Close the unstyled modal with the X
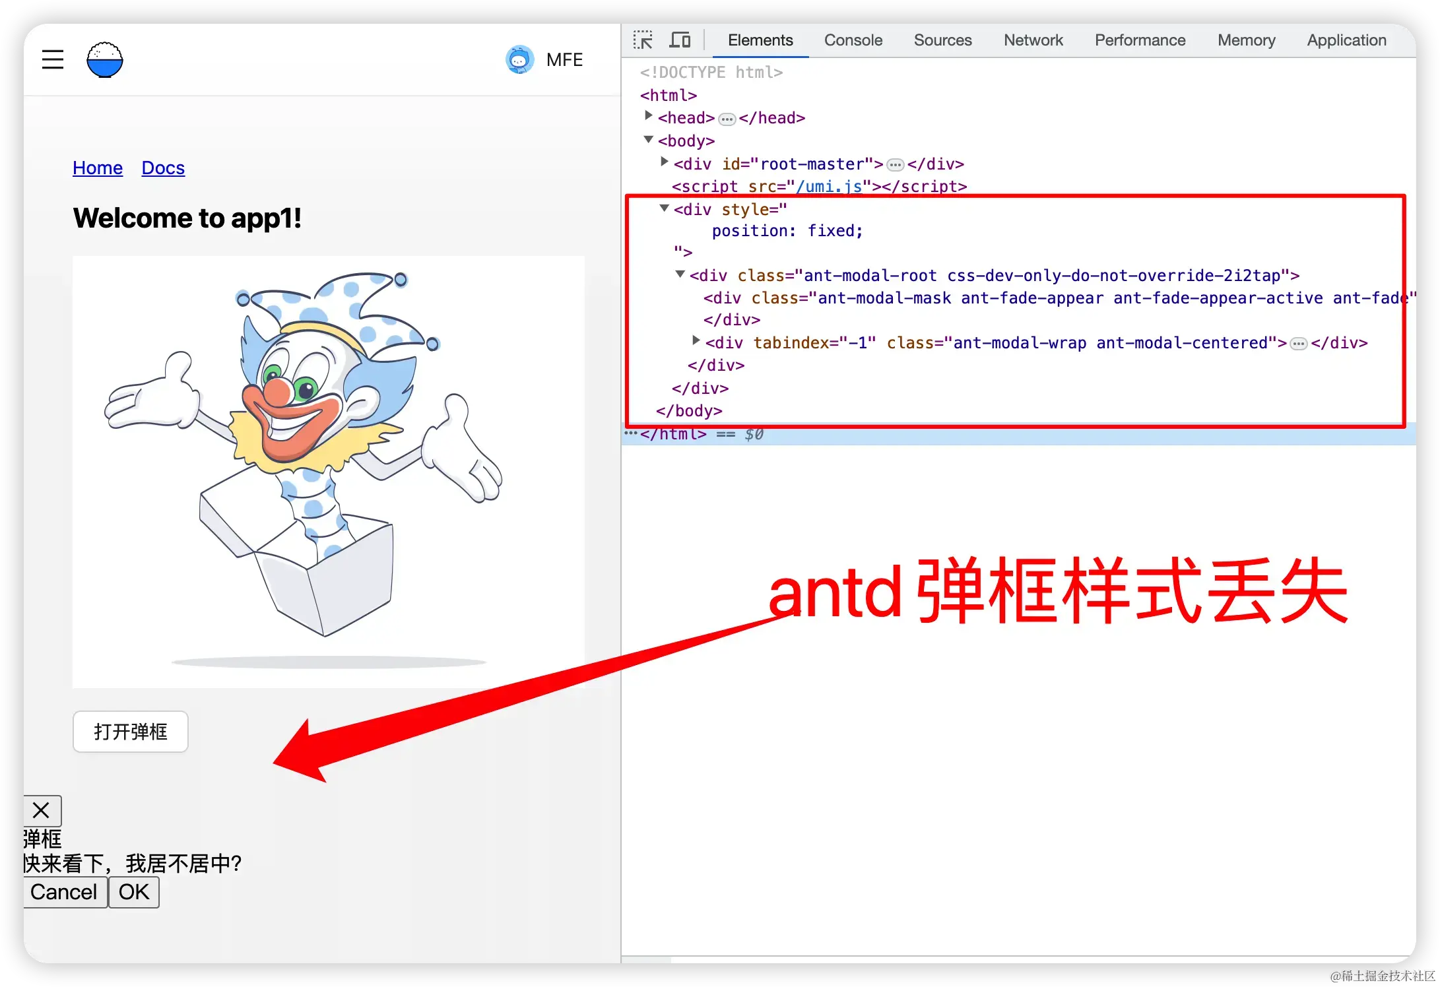The image size is (1440, 987). point(42,810)
